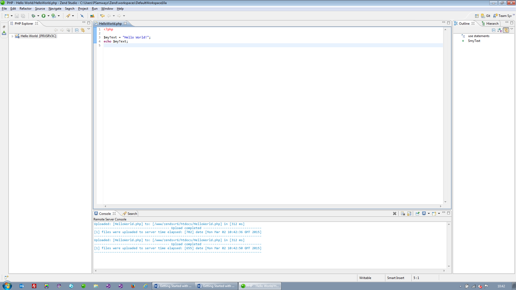Click the green Run button icon
The image size is (516, 290).
coord(44,16)
